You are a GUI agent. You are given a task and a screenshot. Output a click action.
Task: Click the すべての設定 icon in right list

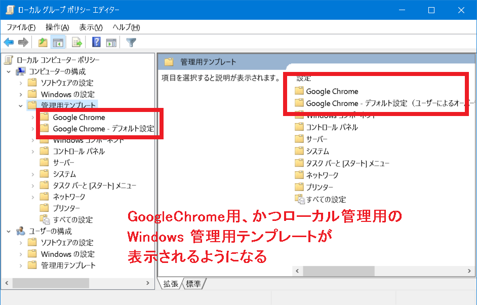click(x=300, y=199)
